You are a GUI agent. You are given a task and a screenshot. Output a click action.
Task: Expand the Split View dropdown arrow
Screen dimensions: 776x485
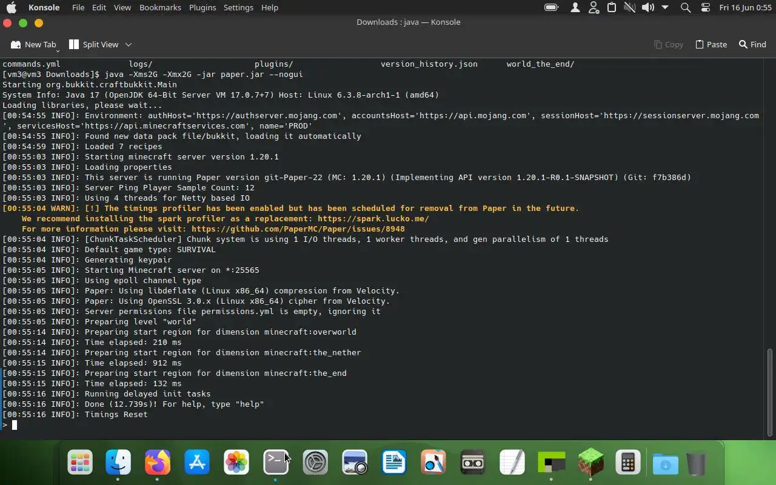(x=129, y=44)
